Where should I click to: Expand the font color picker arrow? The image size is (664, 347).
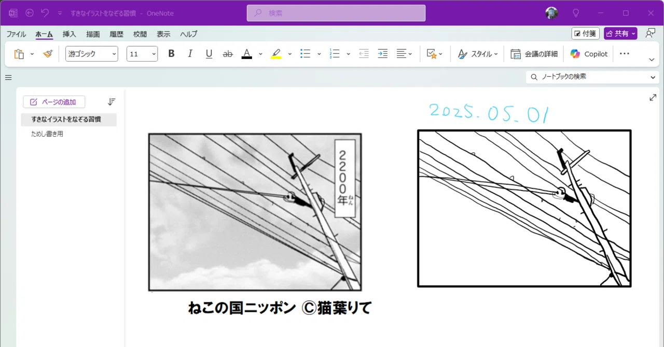pyautogui.click(x=260, y=54)
